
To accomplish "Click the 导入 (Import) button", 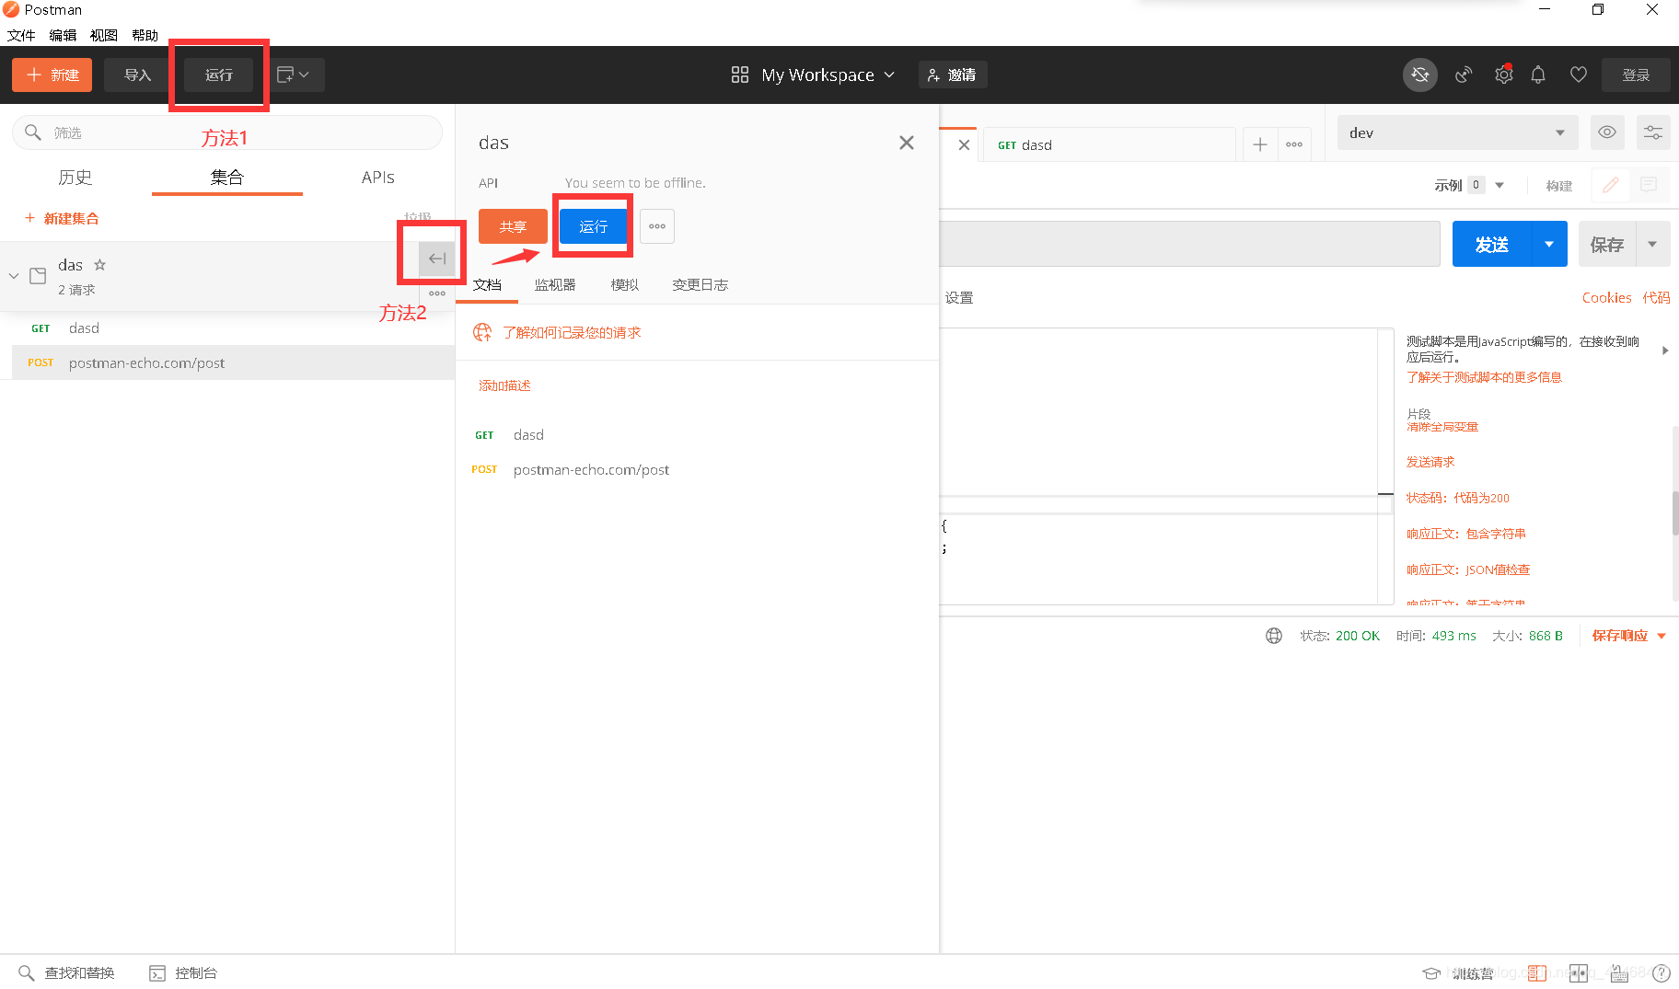I will [x=137, y=75].
